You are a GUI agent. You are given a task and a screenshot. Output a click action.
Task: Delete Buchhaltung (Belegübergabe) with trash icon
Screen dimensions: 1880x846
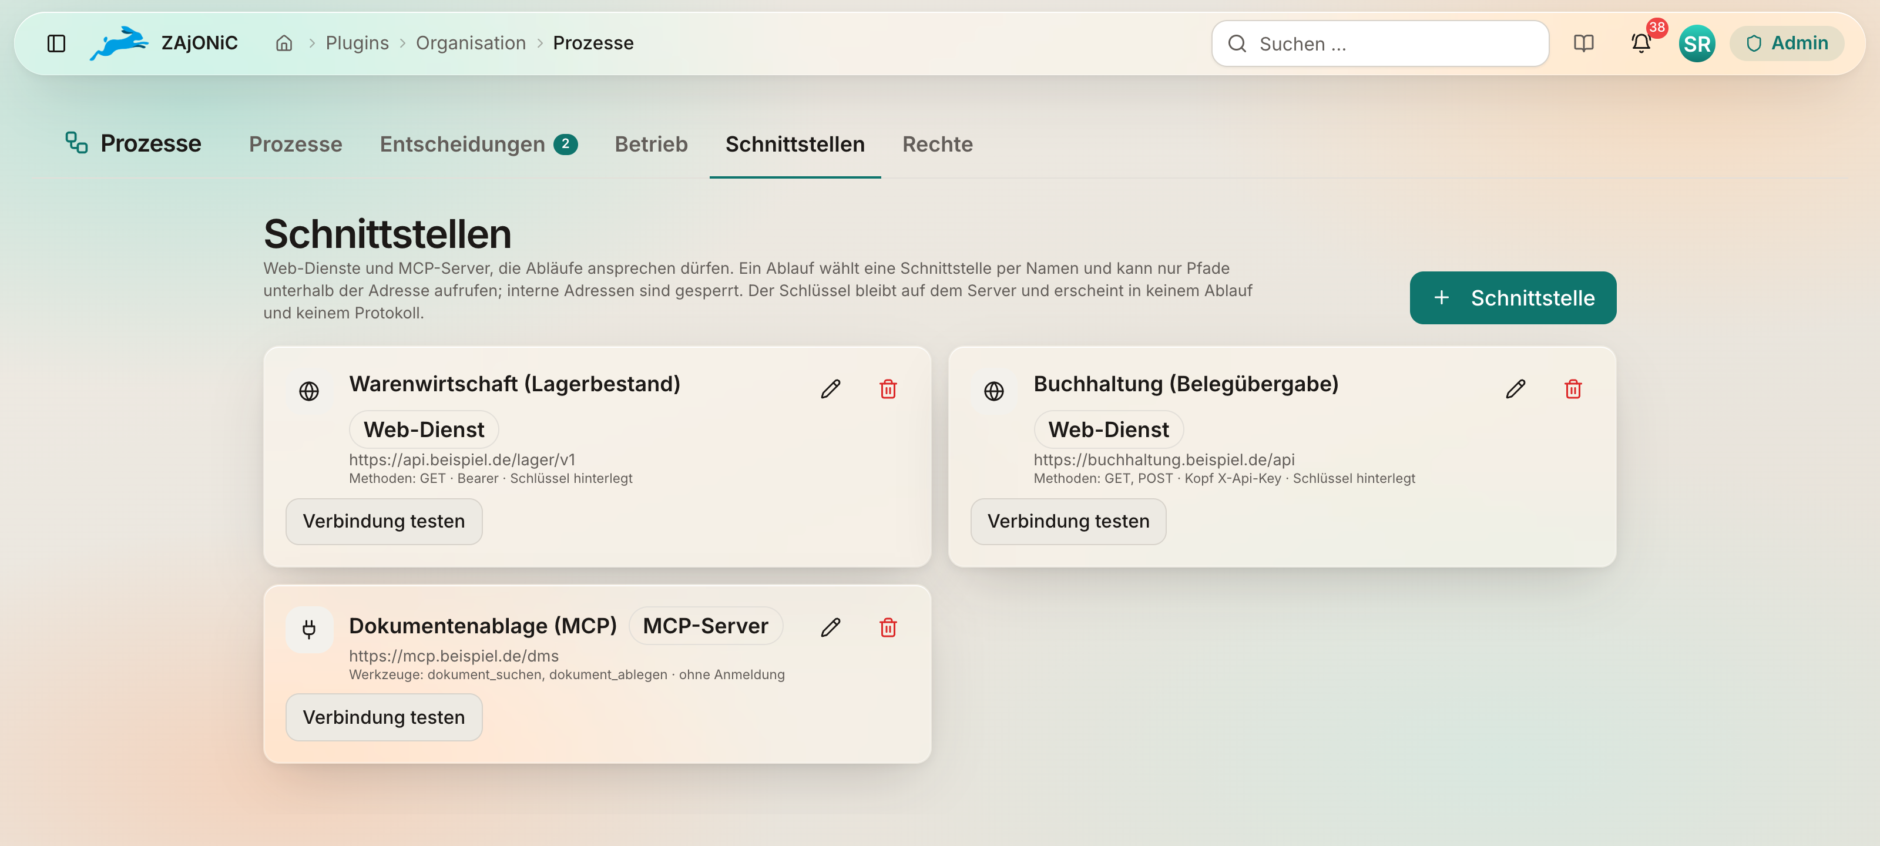[x=1573, y=389]
